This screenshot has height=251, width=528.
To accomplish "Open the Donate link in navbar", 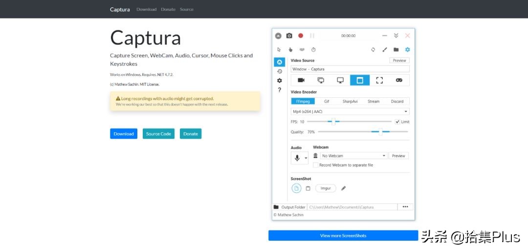I will click(x=168, y=9).
